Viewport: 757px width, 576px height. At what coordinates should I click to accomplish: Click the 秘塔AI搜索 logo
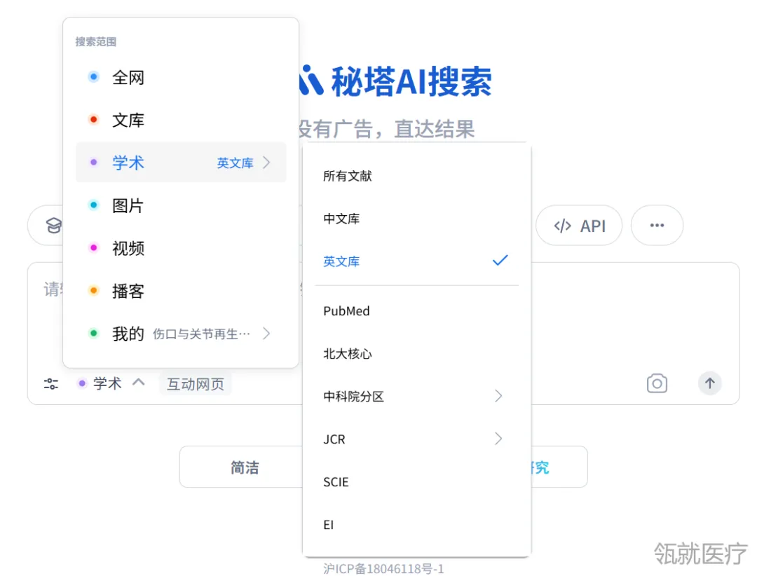coord(396,81)
